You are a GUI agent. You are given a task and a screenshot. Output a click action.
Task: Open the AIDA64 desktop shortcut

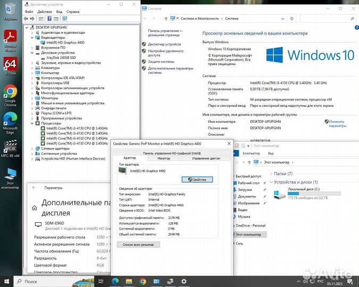(10, 66)
